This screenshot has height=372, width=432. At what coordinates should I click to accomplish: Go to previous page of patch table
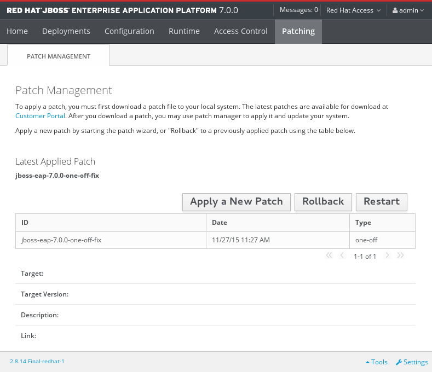tap(342, 255)
